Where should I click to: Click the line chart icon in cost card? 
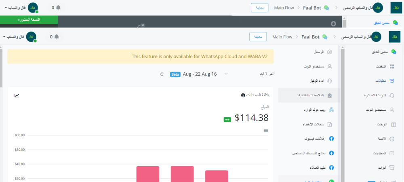tap(17, 95)
